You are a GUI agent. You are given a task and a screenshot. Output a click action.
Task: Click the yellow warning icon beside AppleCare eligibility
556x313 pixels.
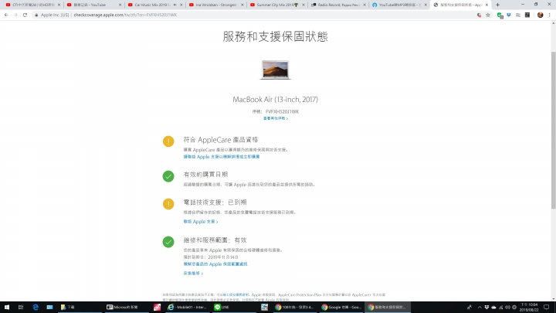click(168, 141)
